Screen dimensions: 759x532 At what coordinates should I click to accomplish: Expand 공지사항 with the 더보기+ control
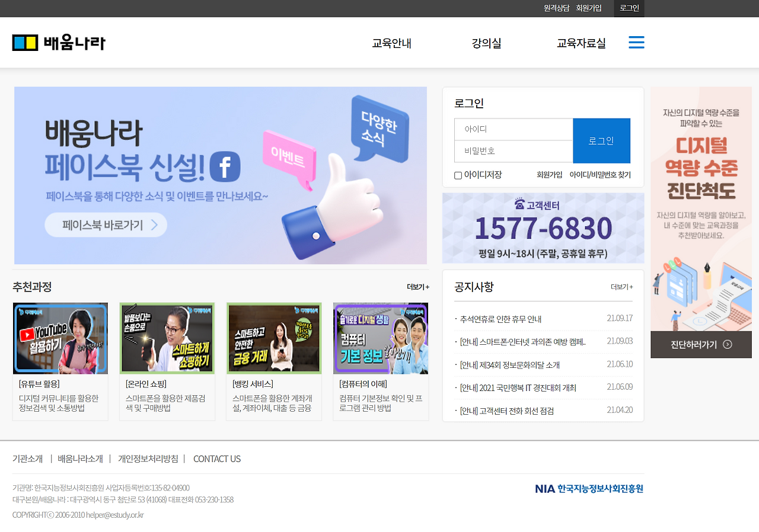[x=621, y=286]
